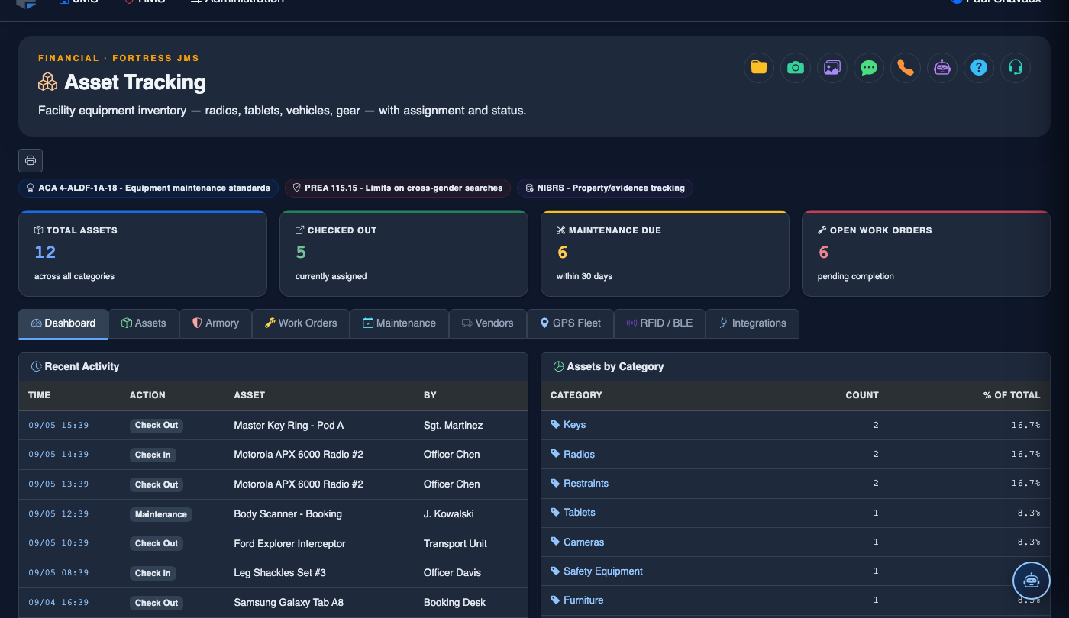Select Samsung Galaxy Tab A8 entry
This screenshot has width=1069, height=618.
[x=289, y=602]
